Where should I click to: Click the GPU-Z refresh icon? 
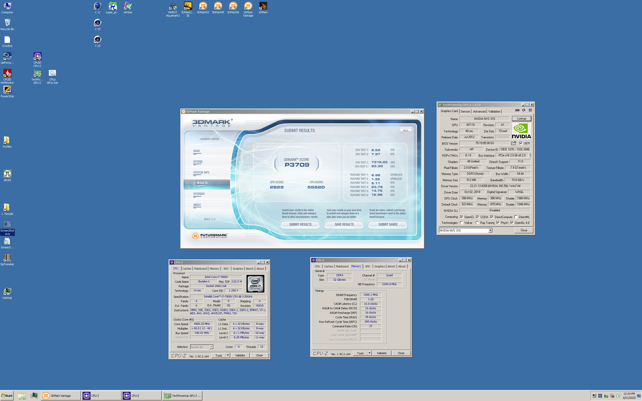tap(524, 110)
